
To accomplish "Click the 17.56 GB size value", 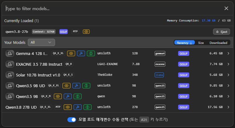I will click(215, 107).
